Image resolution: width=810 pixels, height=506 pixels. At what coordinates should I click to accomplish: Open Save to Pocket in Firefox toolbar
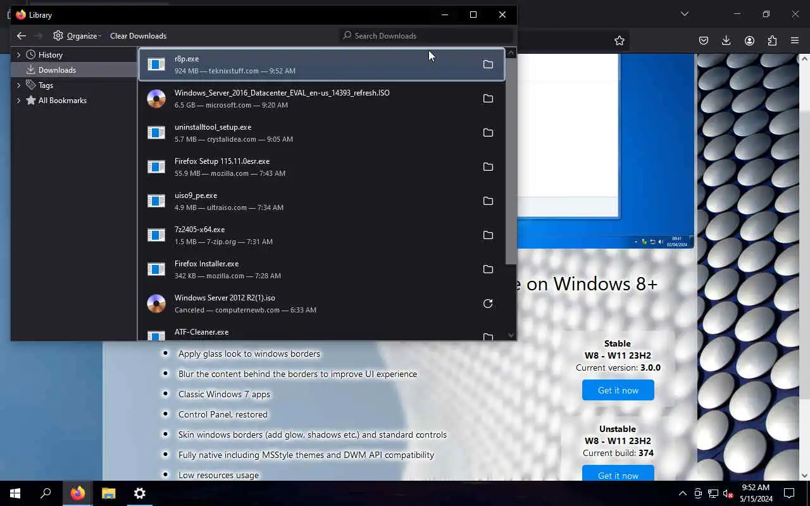(x=704, y=40)
